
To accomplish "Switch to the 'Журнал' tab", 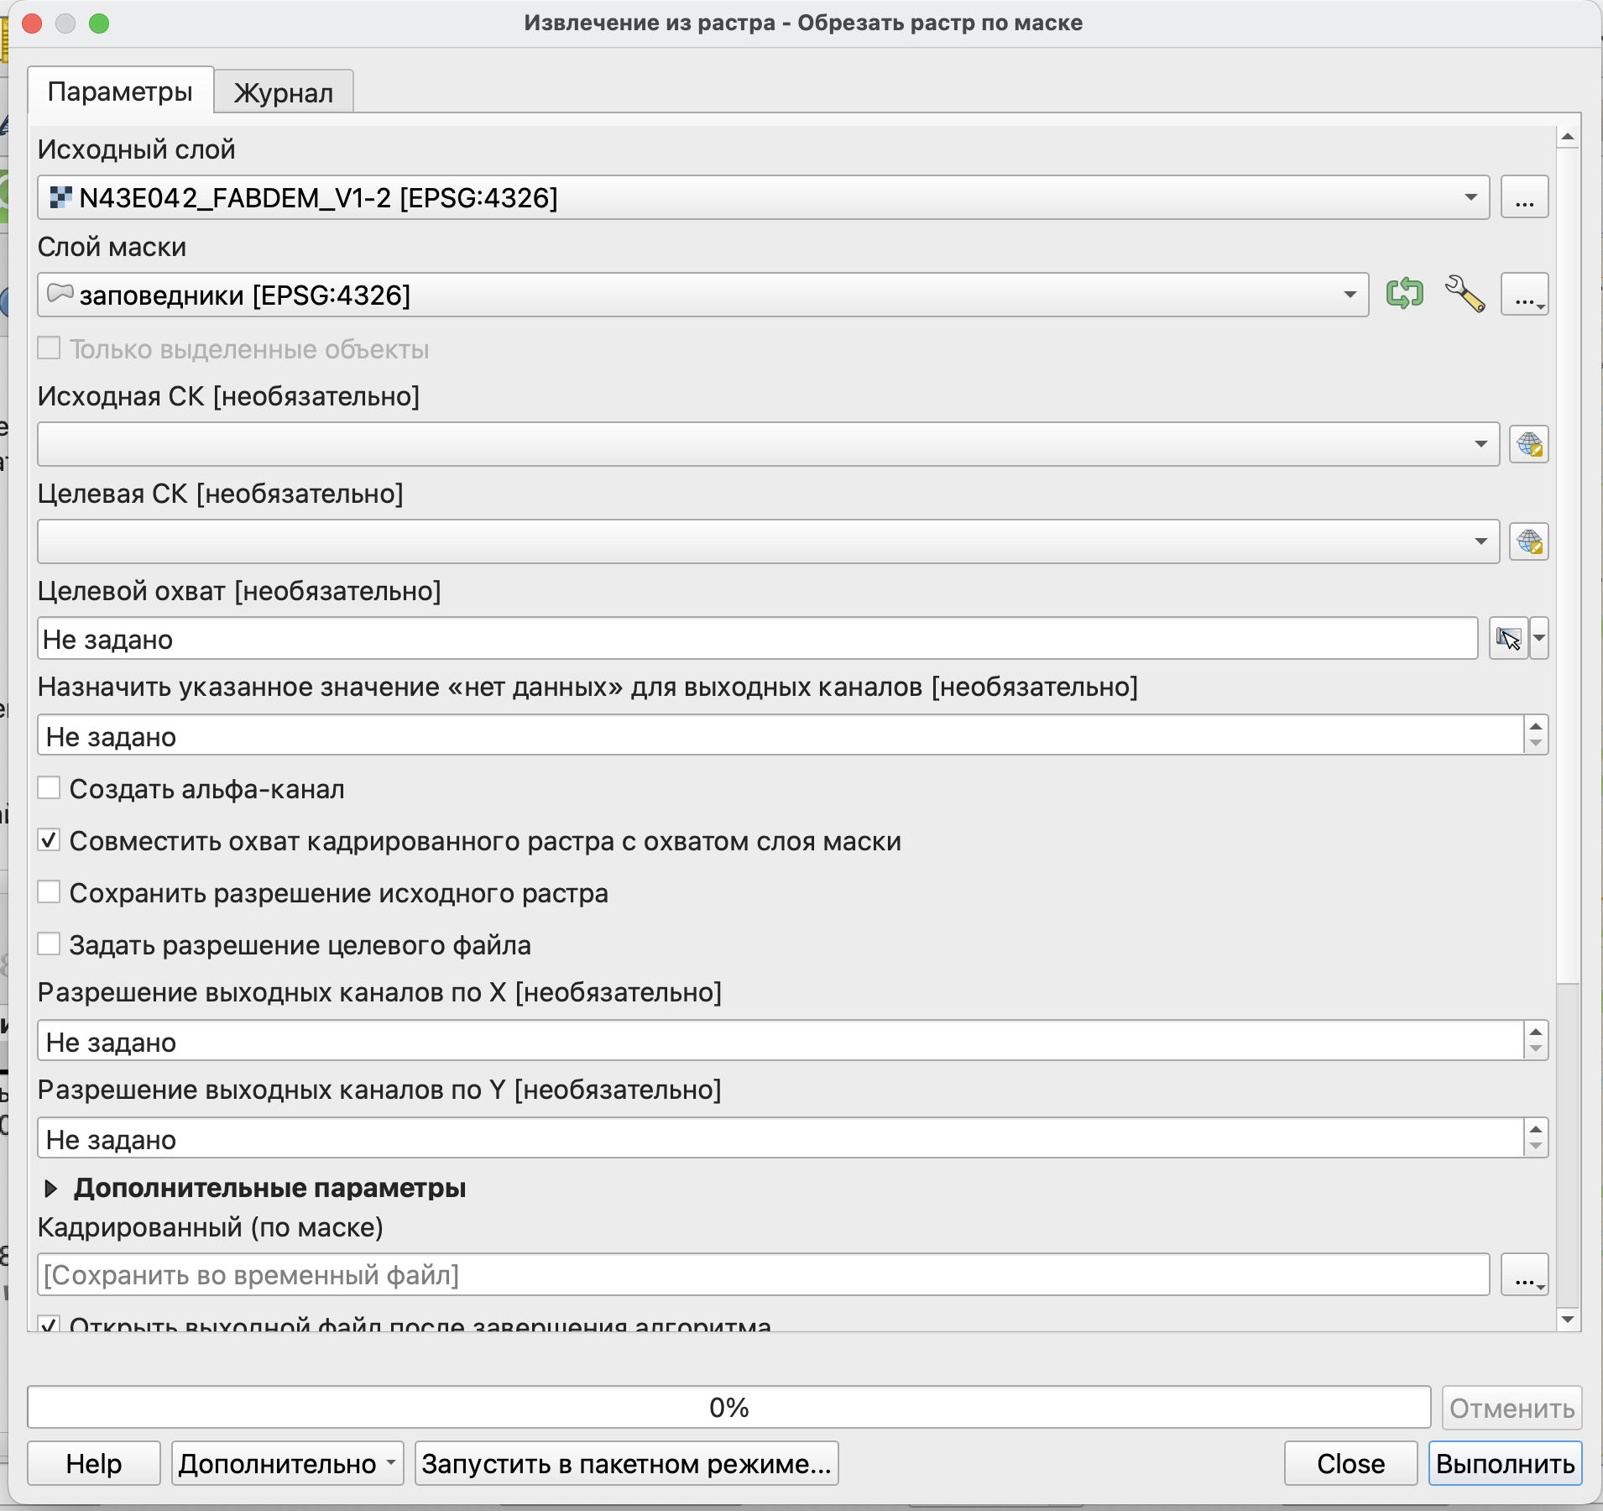I will point(284,92).
